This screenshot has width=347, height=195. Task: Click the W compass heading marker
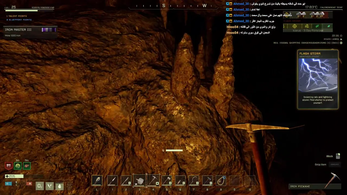click(x=204, y=6)
